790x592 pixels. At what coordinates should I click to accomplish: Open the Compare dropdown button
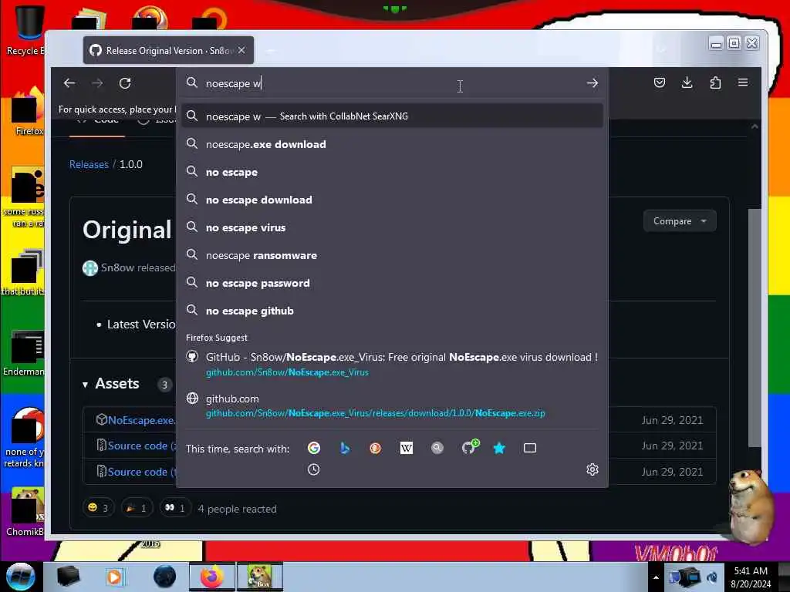679,221
